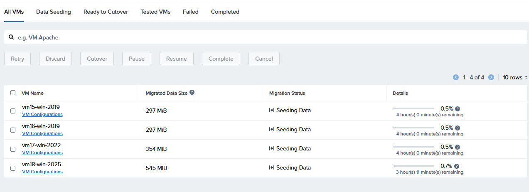
Task: Tick the checkbox for vm18-win-2025
Action: click(x=13, y=168)
